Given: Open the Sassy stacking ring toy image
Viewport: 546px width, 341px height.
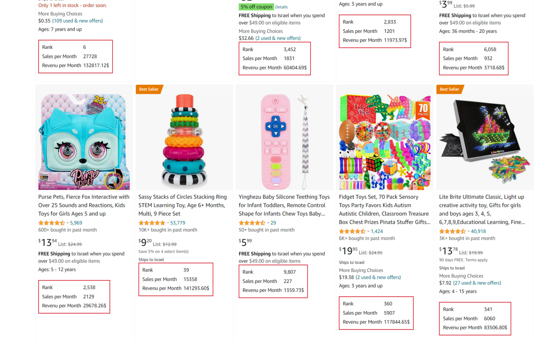Looking at the screenshot, I should (x=184, y=142).
